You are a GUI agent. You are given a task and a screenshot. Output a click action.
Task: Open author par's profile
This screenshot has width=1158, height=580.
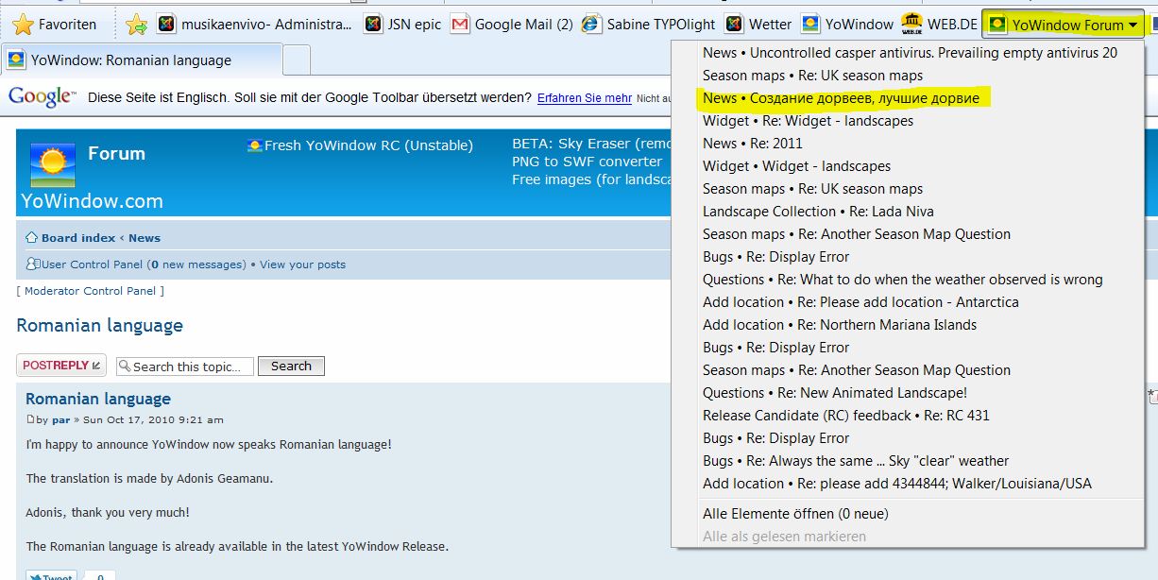[x=60, y=419]
